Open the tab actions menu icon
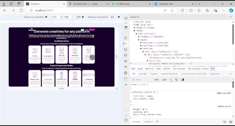 [19, 4]
